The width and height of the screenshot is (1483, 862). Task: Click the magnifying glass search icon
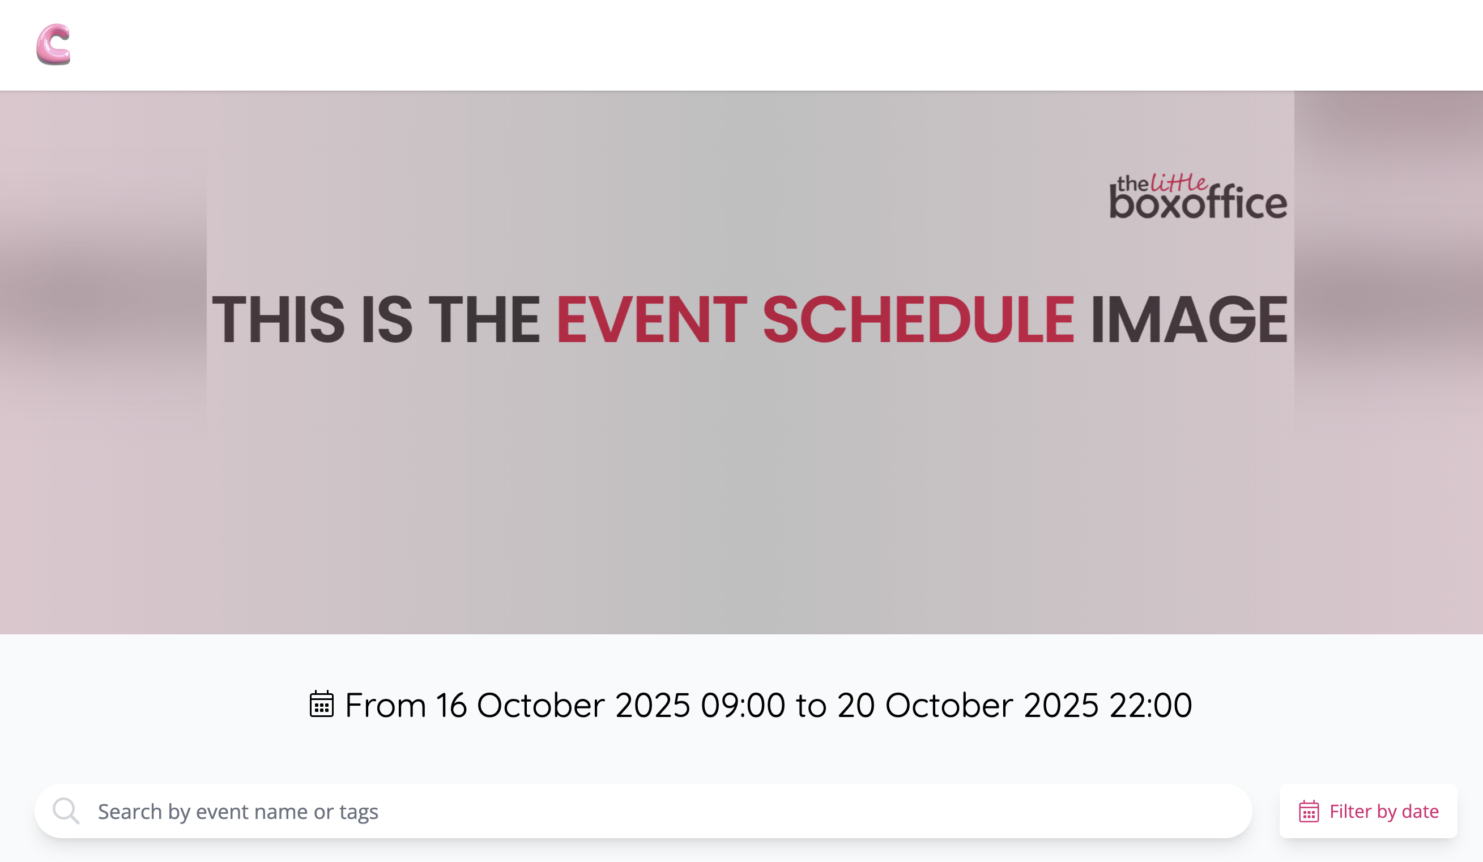point(65,811)
